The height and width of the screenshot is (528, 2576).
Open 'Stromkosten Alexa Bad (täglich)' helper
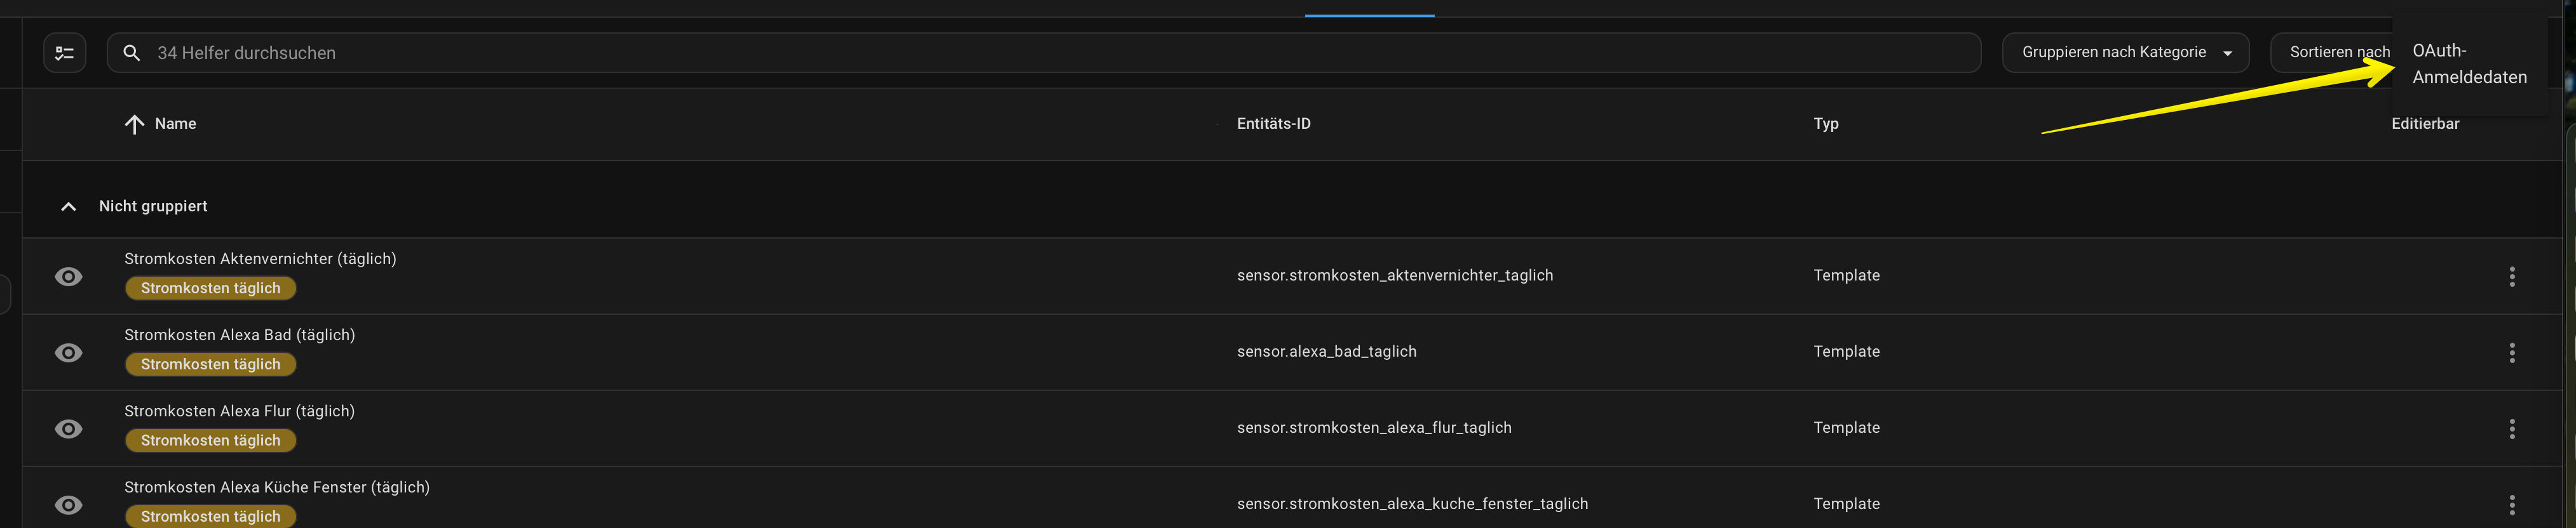point(240,334)
